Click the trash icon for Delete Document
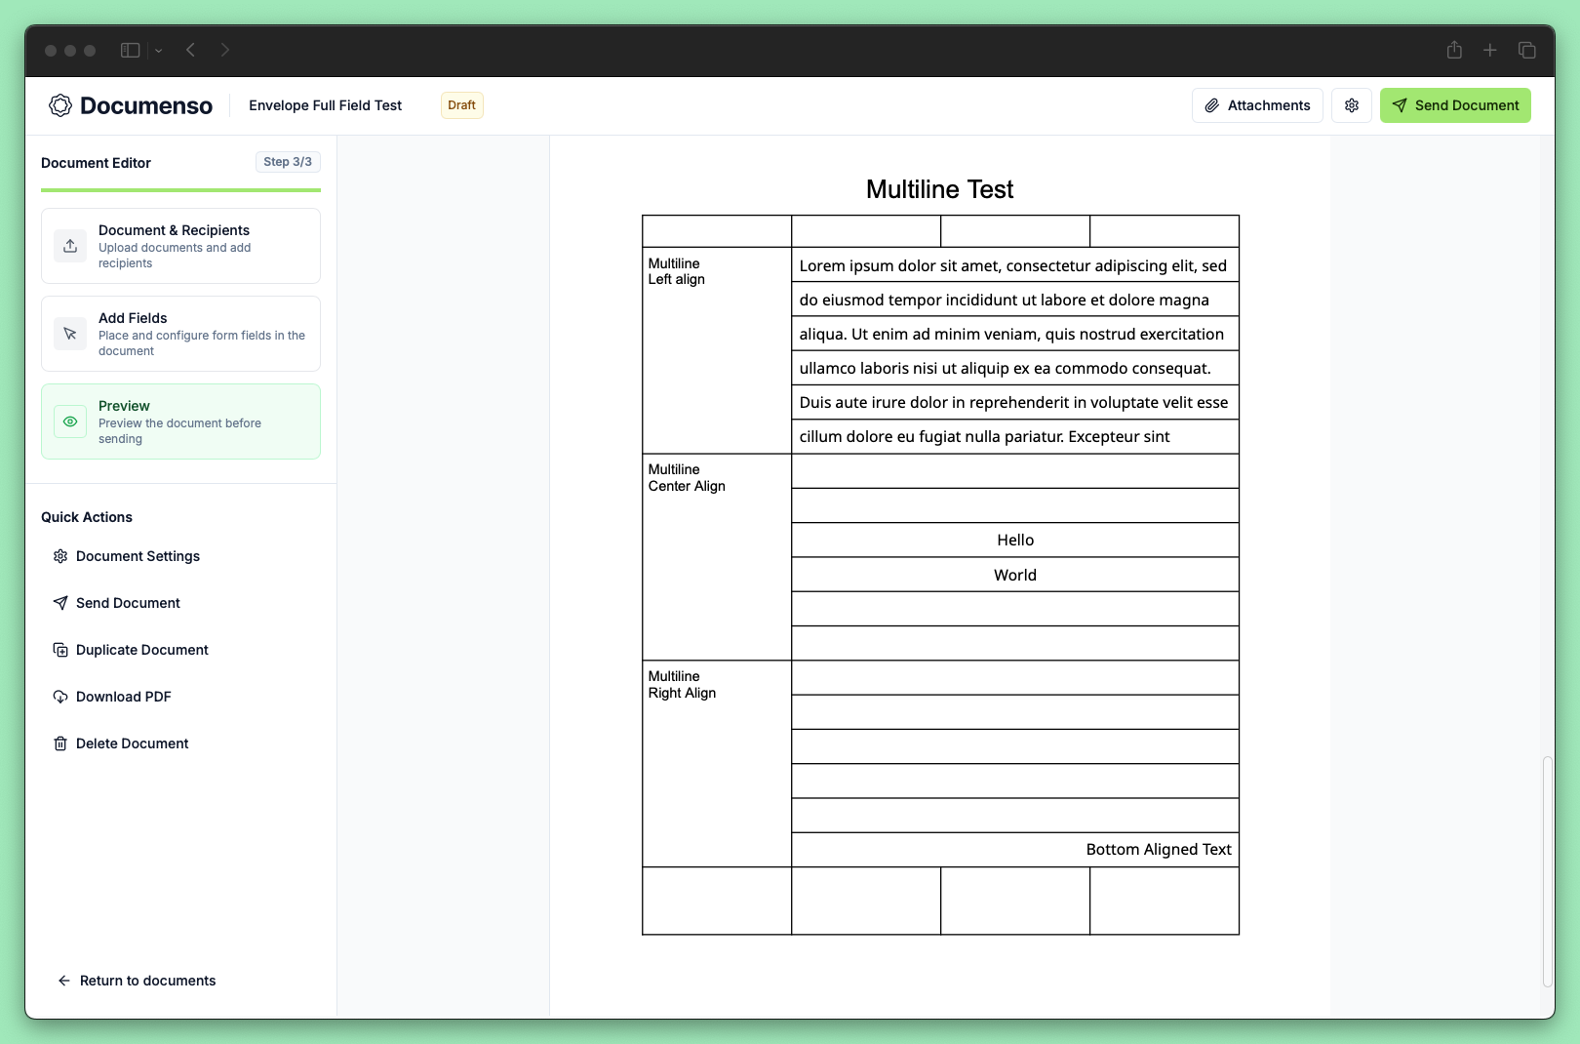Viewport: 1580px width, 1044px height. click(60, 743)
